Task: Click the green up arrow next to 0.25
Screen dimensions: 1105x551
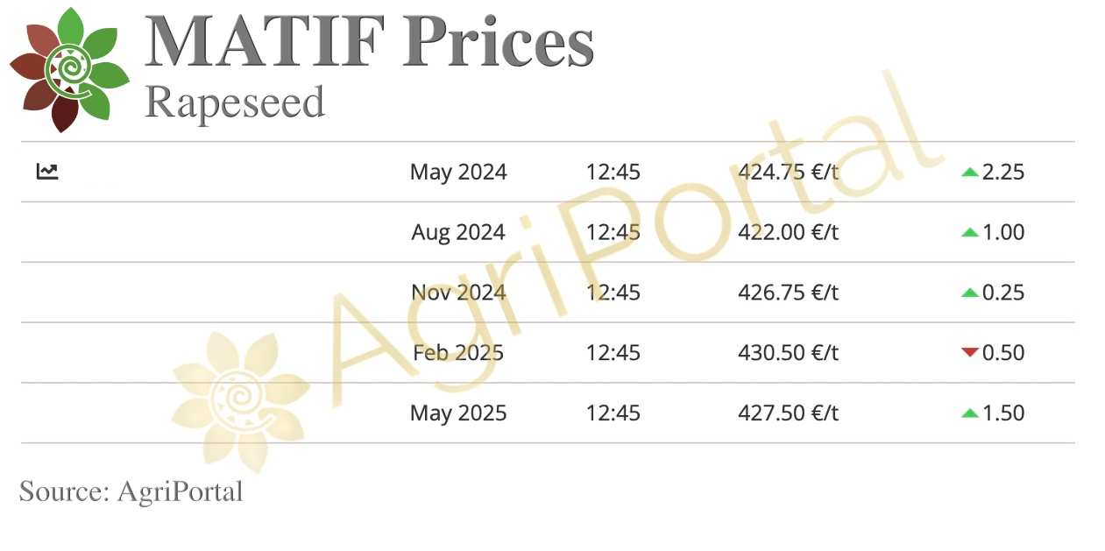Action: [969, 293]
